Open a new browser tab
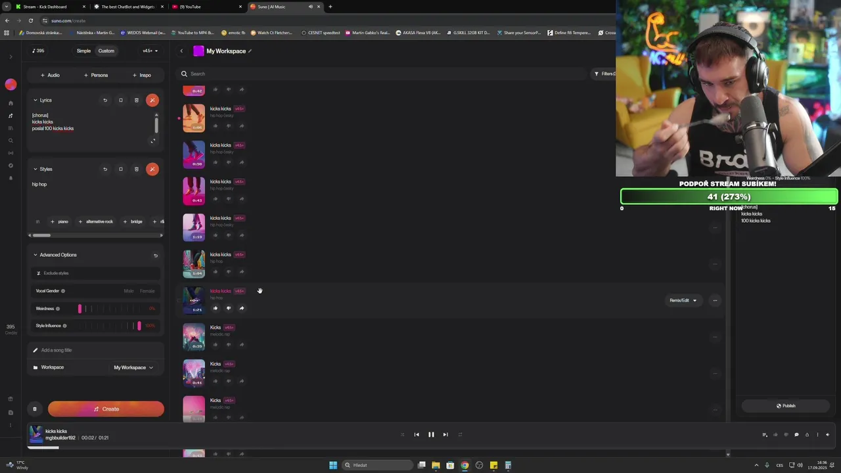Viewport: 841px width, 473px height. (x=330, y=7)
